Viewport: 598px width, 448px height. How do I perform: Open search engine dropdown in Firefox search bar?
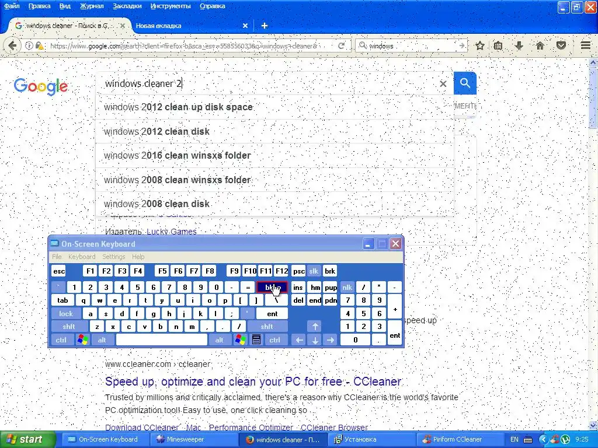(362, 45)
